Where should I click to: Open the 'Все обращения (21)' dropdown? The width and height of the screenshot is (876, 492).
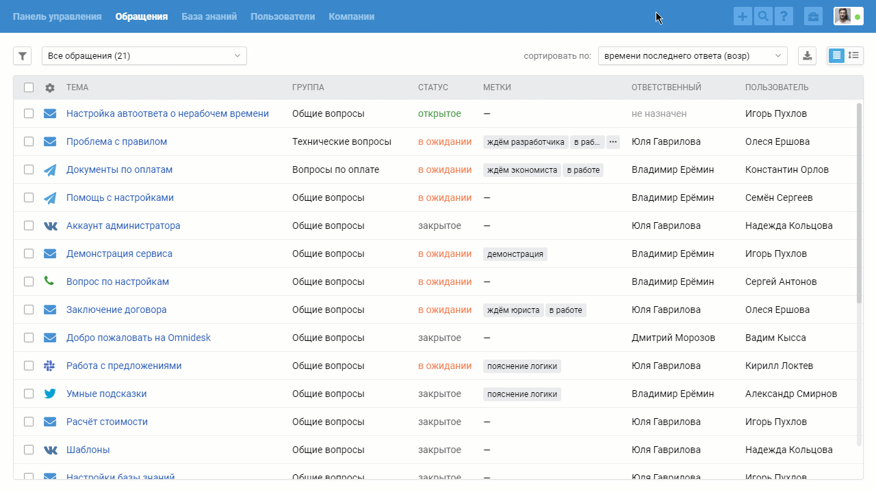144,56
